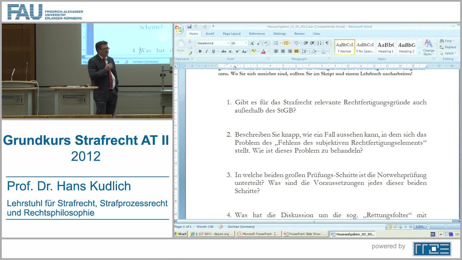The image size is (462, 260).
Task: Center align the paragraph text
Action: click(283, 51)
